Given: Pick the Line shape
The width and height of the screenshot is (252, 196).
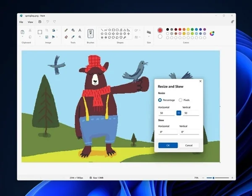Looking at the screenshot, I should (102, 30).
